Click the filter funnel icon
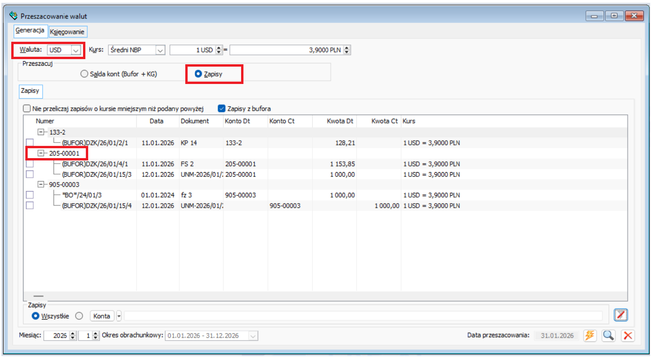652x357 pixels. point(621,316)
